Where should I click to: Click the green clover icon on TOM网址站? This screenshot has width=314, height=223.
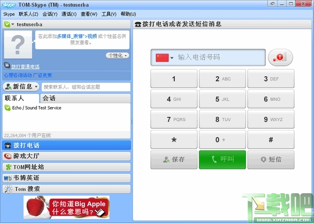tap(8, 167)
